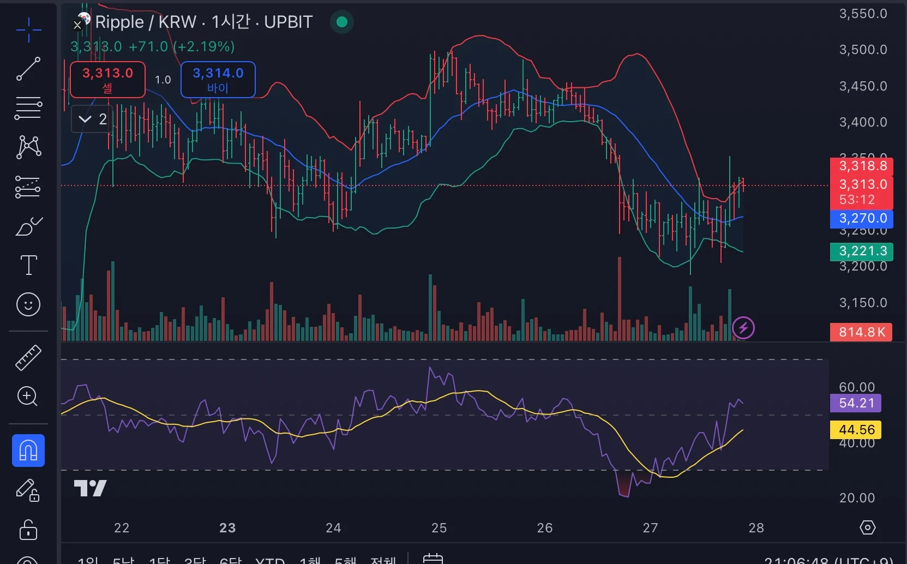Expand the collapsed 2 indicators legend

(92, 119)
